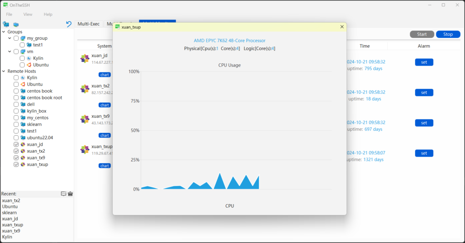Collapse the Groups tree section
465x243 pixels.
tap(4, 32)
